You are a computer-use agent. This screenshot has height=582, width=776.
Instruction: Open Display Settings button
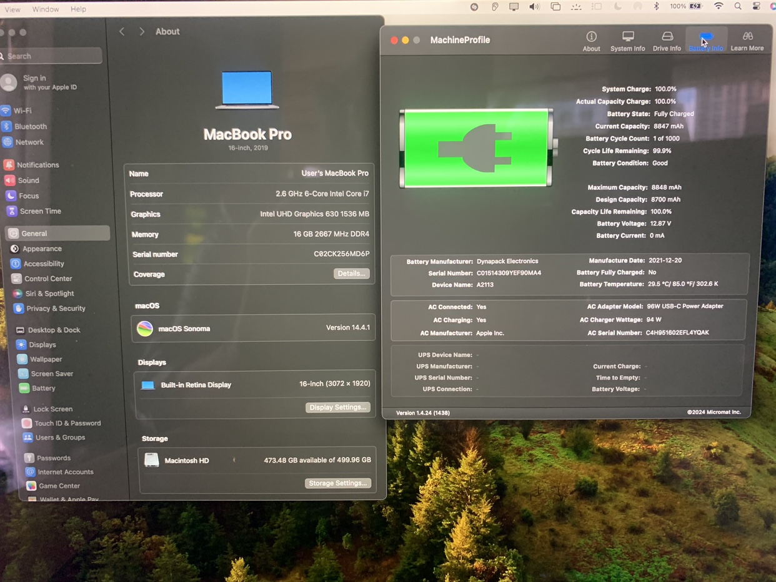337,407
